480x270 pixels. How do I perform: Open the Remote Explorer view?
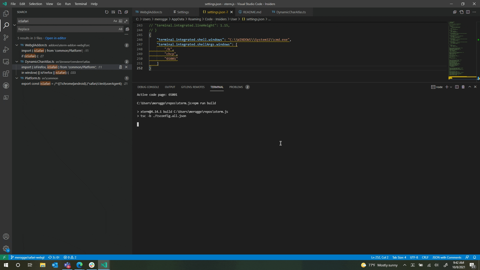pos(6,62)
